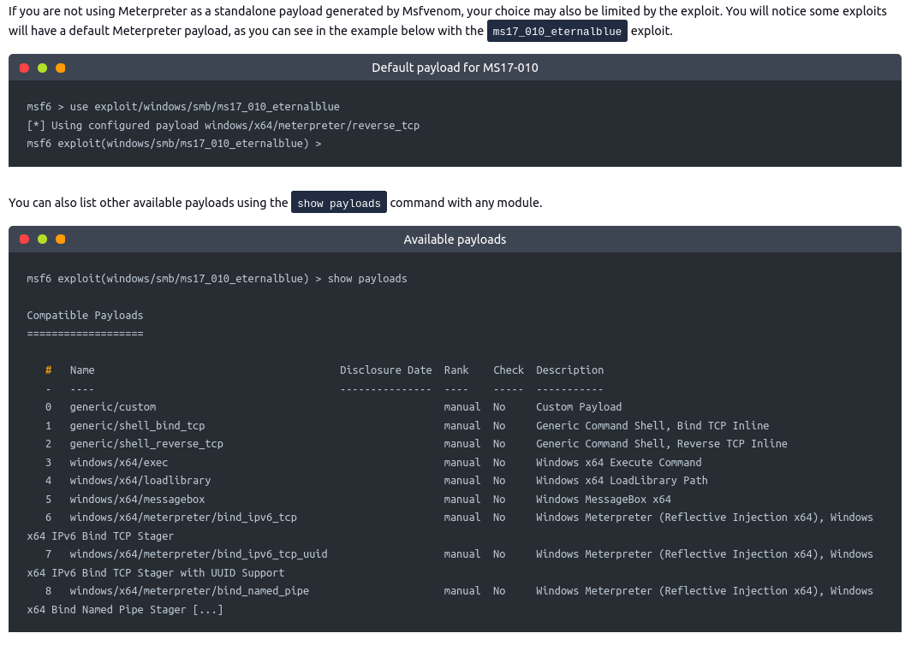Viewport: 917px width, 645px height.
Task: Click 'generic/shell_reverse_tcp' payload name
Action: click(x=146, y=444)
